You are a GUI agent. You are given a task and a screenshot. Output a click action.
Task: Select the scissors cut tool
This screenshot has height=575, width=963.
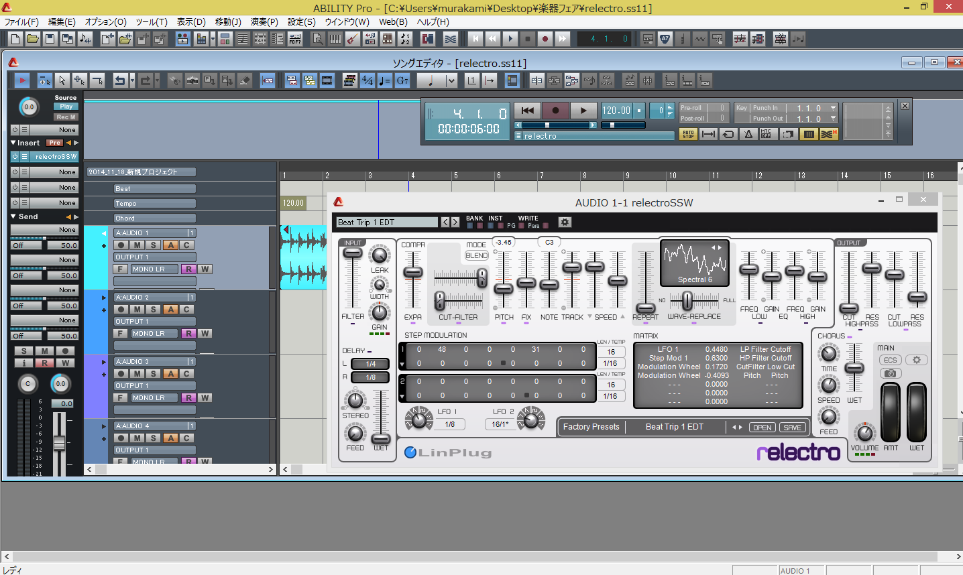point(174,80)
